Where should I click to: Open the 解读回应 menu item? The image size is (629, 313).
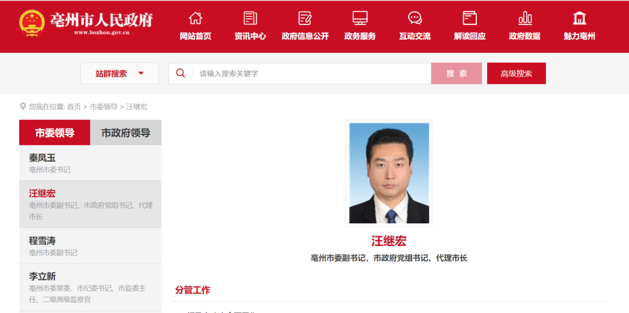(470, 36)
